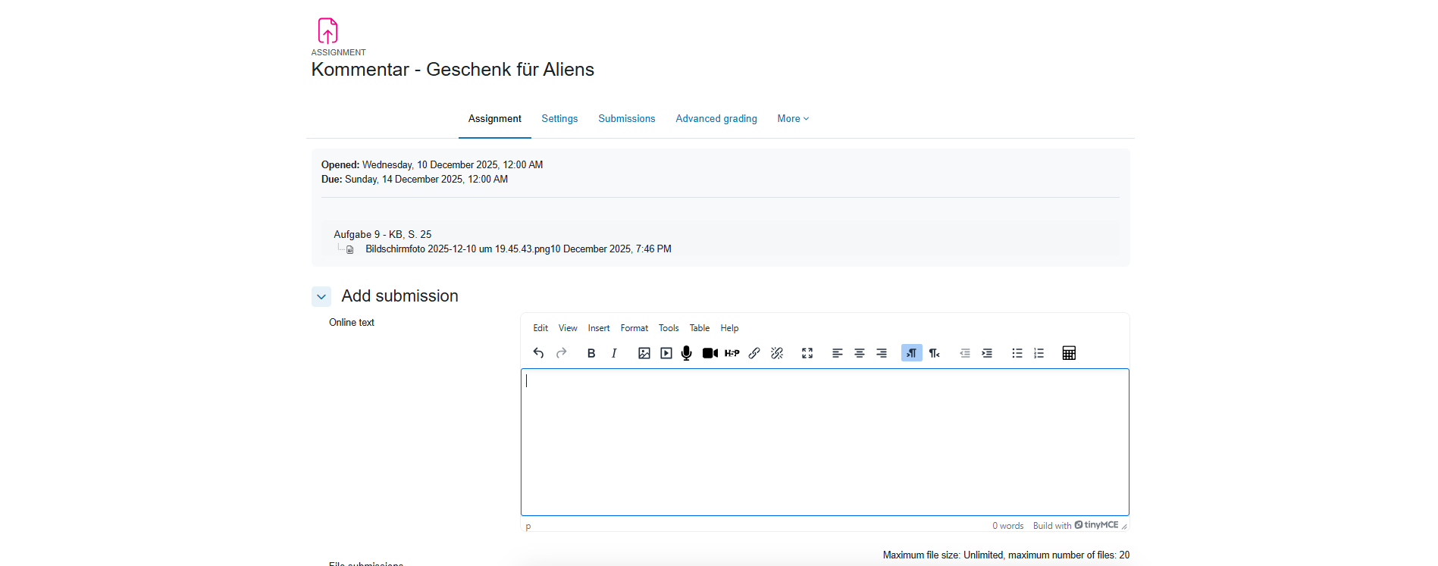1438x566 pixels.
Task: Go to the Advanced grading page
Action: tap(716, 119)
